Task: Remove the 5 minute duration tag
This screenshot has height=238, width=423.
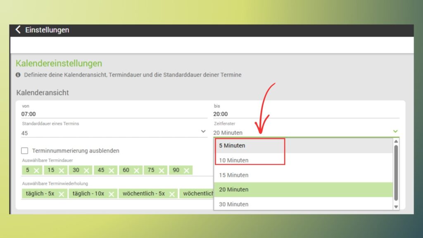Action: (36, 171)
